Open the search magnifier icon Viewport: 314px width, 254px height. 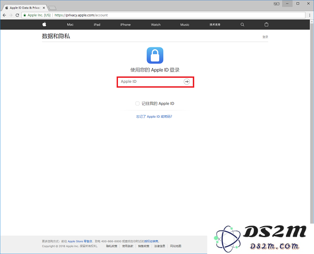pos(242,25)
